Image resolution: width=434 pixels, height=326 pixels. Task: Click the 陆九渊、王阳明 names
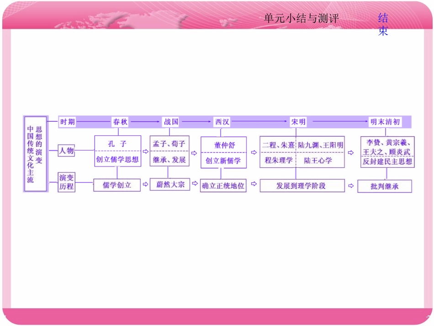pyautogui.click(x=321, y=145)
